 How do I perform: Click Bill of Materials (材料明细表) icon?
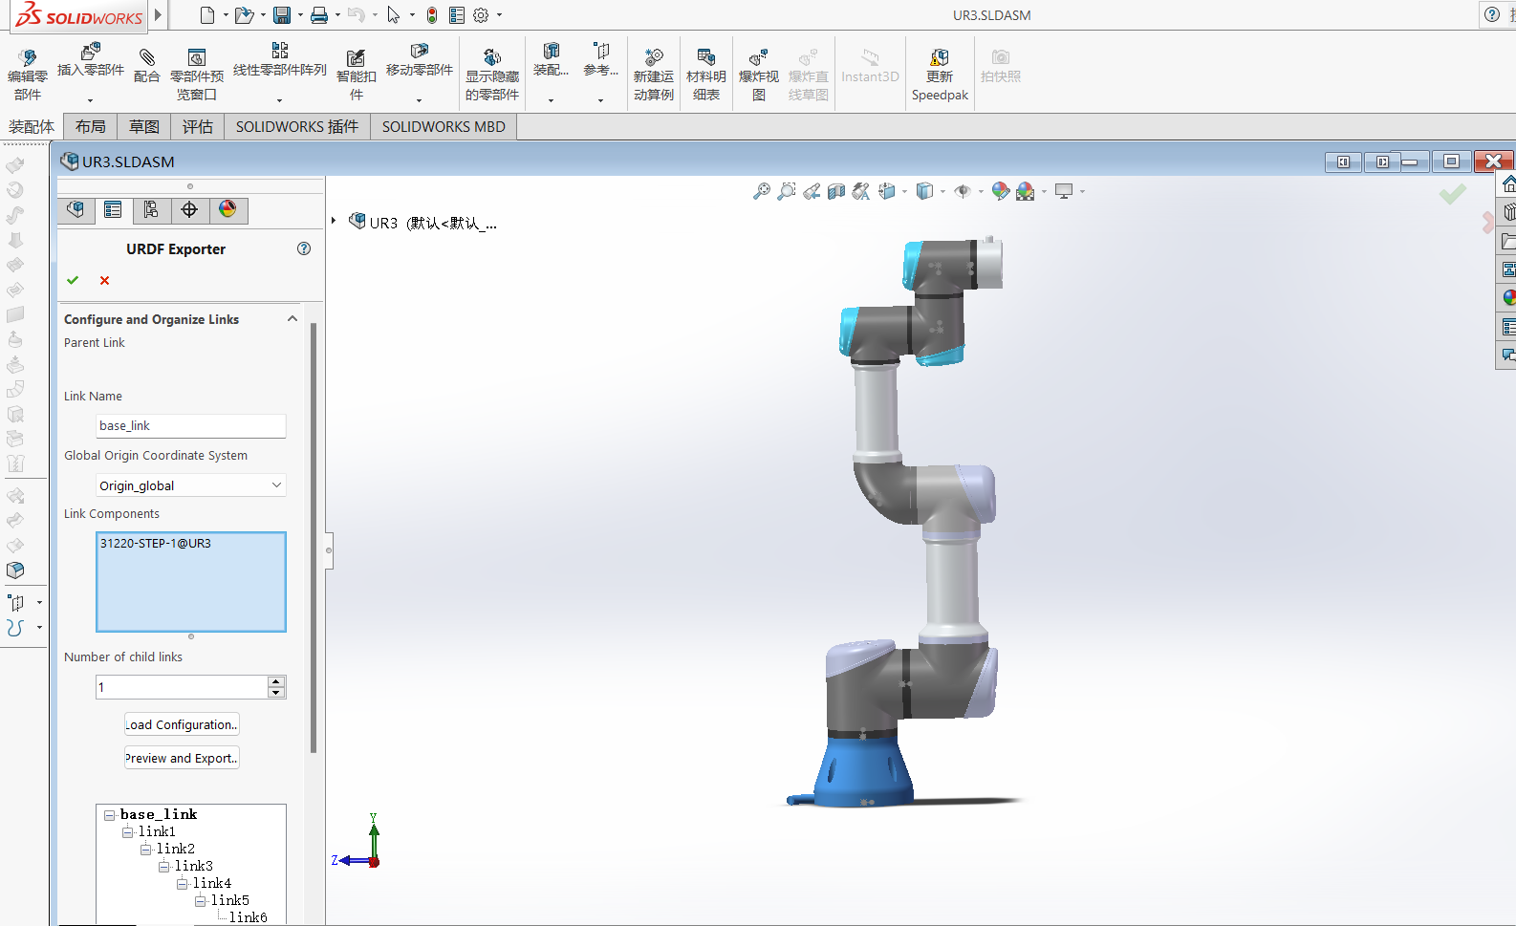pos(706,57)
